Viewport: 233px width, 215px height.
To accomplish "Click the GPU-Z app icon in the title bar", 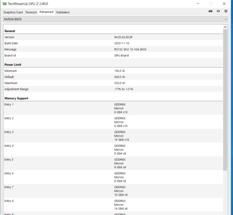I will [5, 4].
